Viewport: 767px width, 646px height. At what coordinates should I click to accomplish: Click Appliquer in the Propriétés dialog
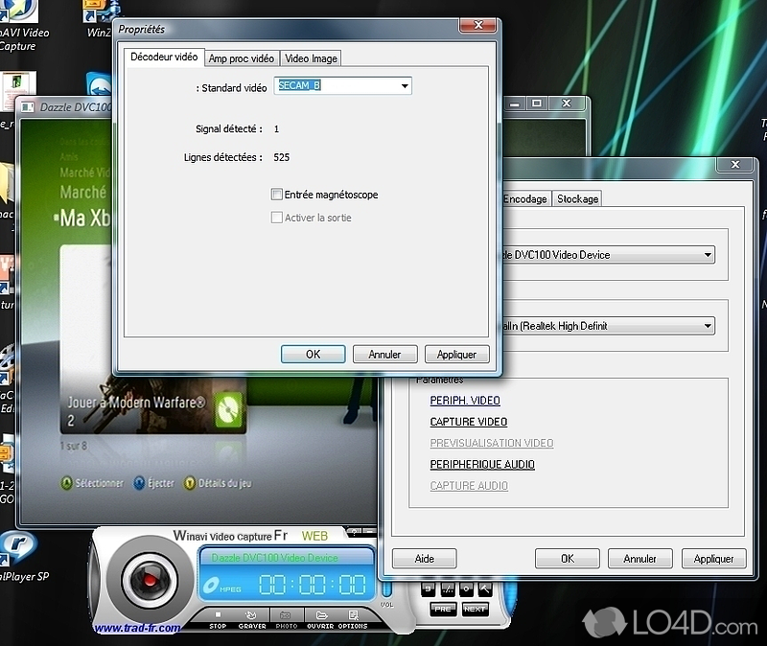point(456,354)
